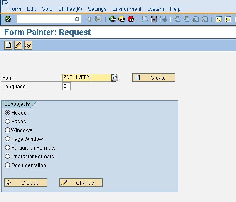
Task: Click the Create New Session icon
Action: (x=219, y=19)
